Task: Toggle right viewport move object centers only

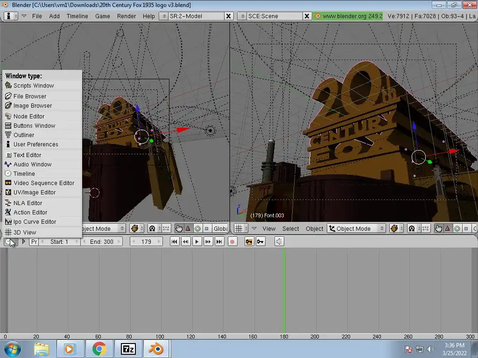Action: [426, 228]
